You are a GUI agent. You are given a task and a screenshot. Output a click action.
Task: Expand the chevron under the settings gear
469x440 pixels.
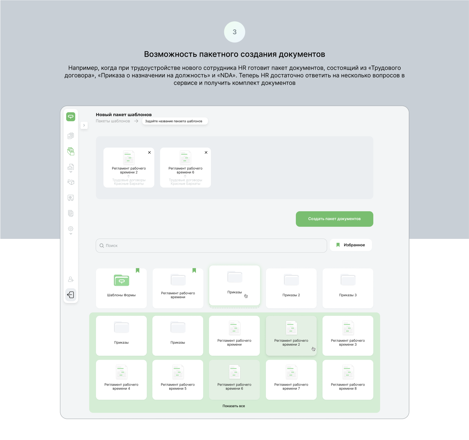click(x=71, y=234)
